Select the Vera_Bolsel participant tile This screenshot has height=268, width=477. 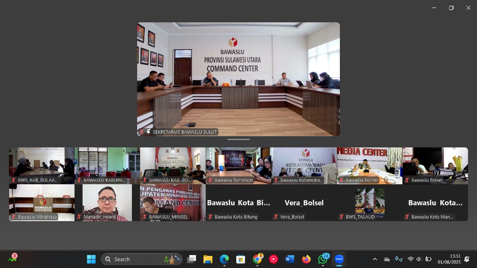[304, 202]
